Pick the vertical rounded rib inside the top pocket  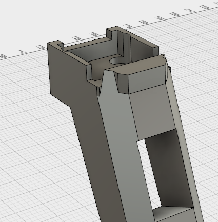[127, 47]
